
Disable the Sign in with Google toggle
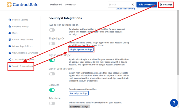click(52, 60)
